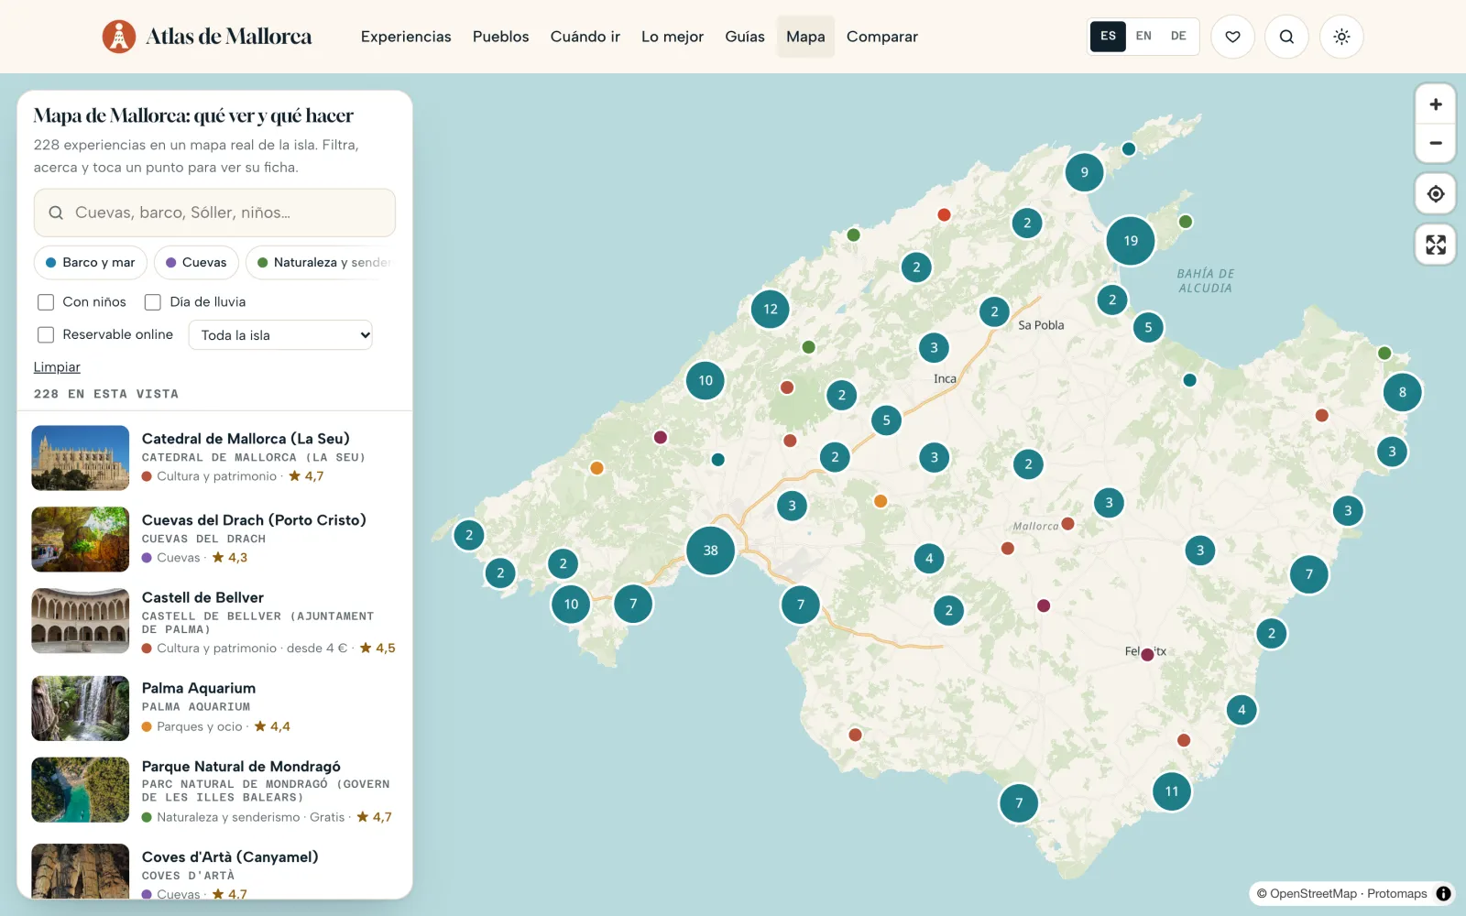Click the Cuevas del Drach thumbnail image
1466x916 pixels.
pos(81,540)
